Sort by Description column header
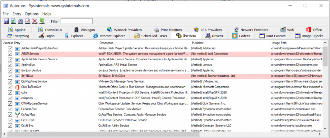330x138 pixels. point(144,43)
